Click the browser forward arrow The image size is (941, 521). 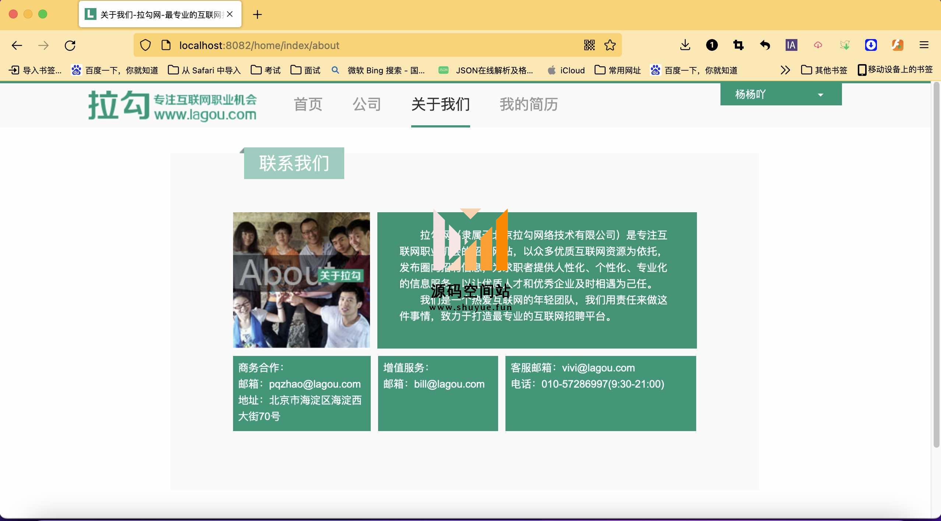43,45
